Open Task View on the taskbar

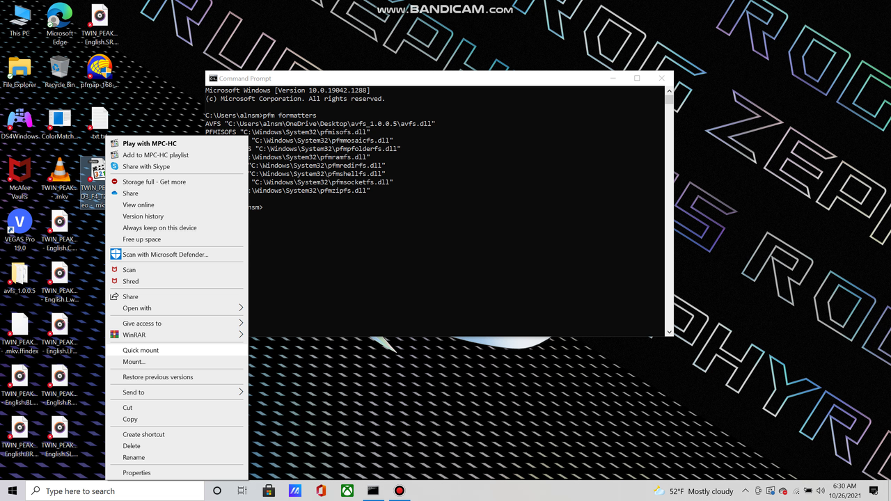pos(242,491)
